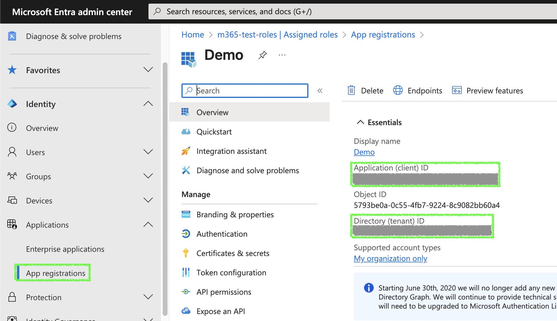This screenshot has width=557, height=321.
Task: Select App registrations in the sidebar
Action: [56, 273]
